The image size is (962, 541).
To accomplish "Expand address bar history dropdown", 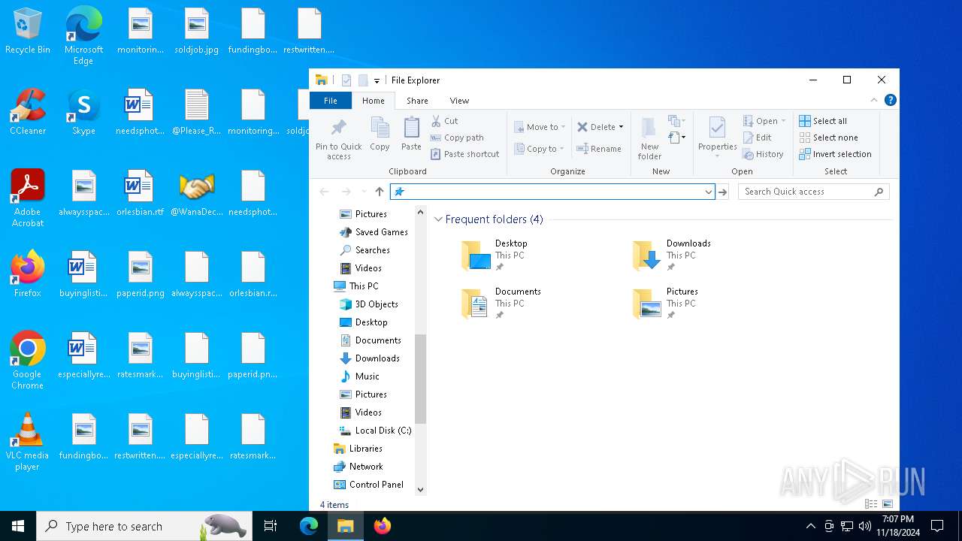I will tap(708, 192).
